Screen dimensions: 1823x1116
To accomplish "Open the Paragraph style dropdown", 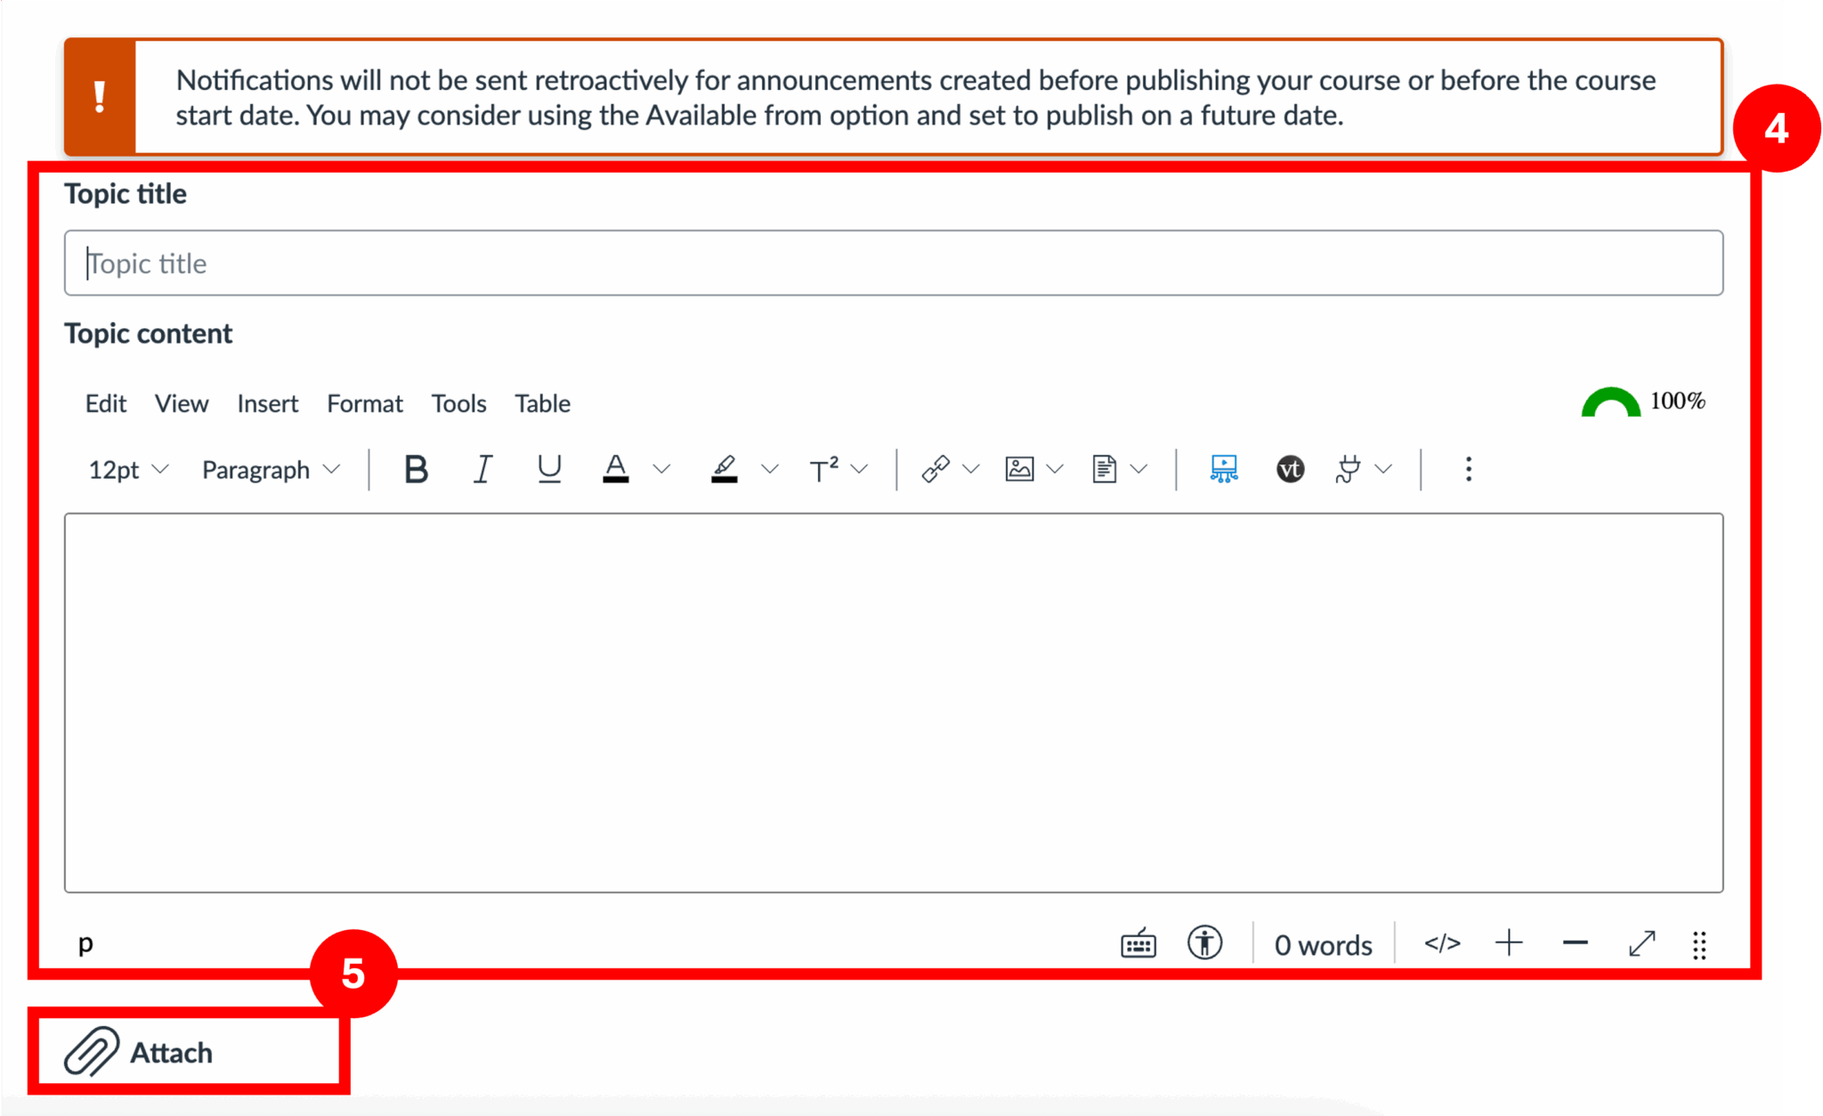I will click(x=267, y=469).
